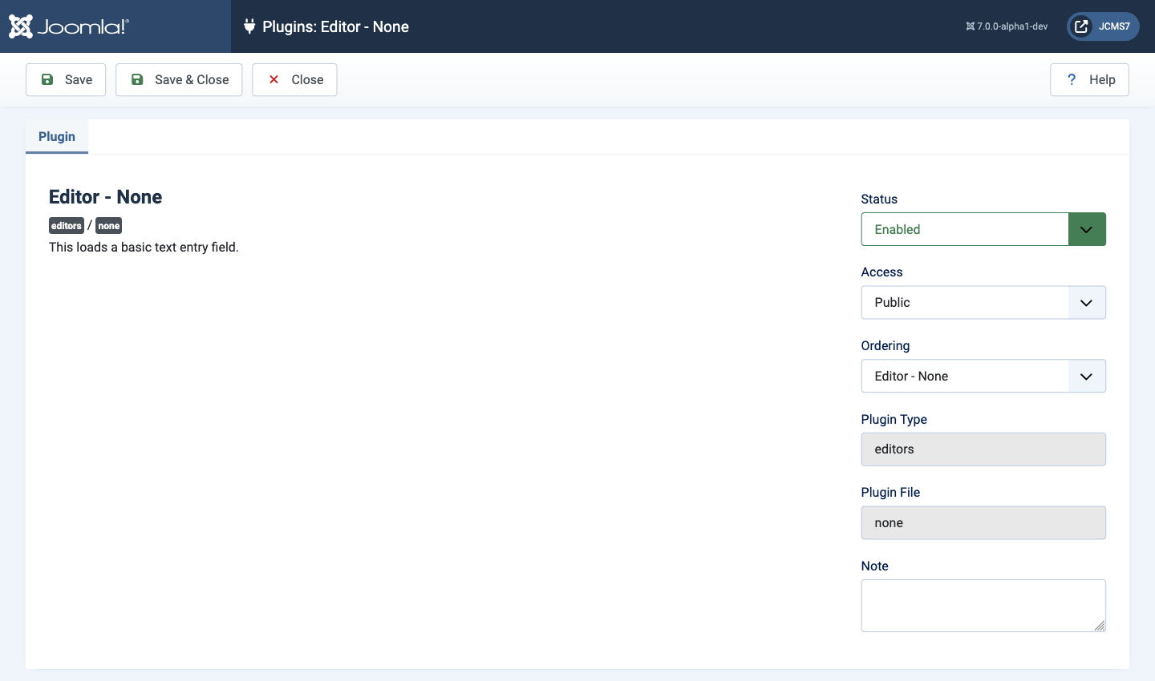Click the Note label
The image size is (1155, 681).
coord(874,566)
